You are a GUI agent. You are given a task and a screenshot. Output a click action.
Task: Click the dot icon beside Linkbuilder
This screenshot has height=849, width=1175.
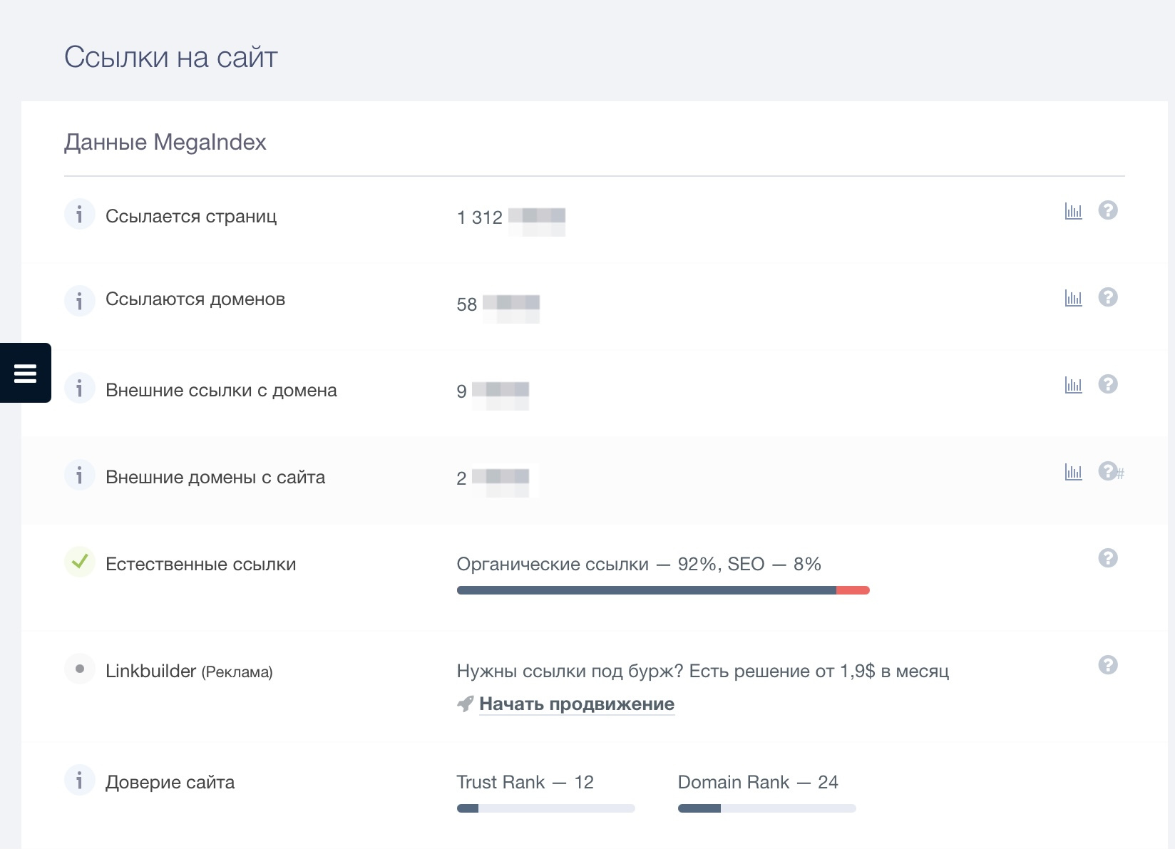click(79, 669)
